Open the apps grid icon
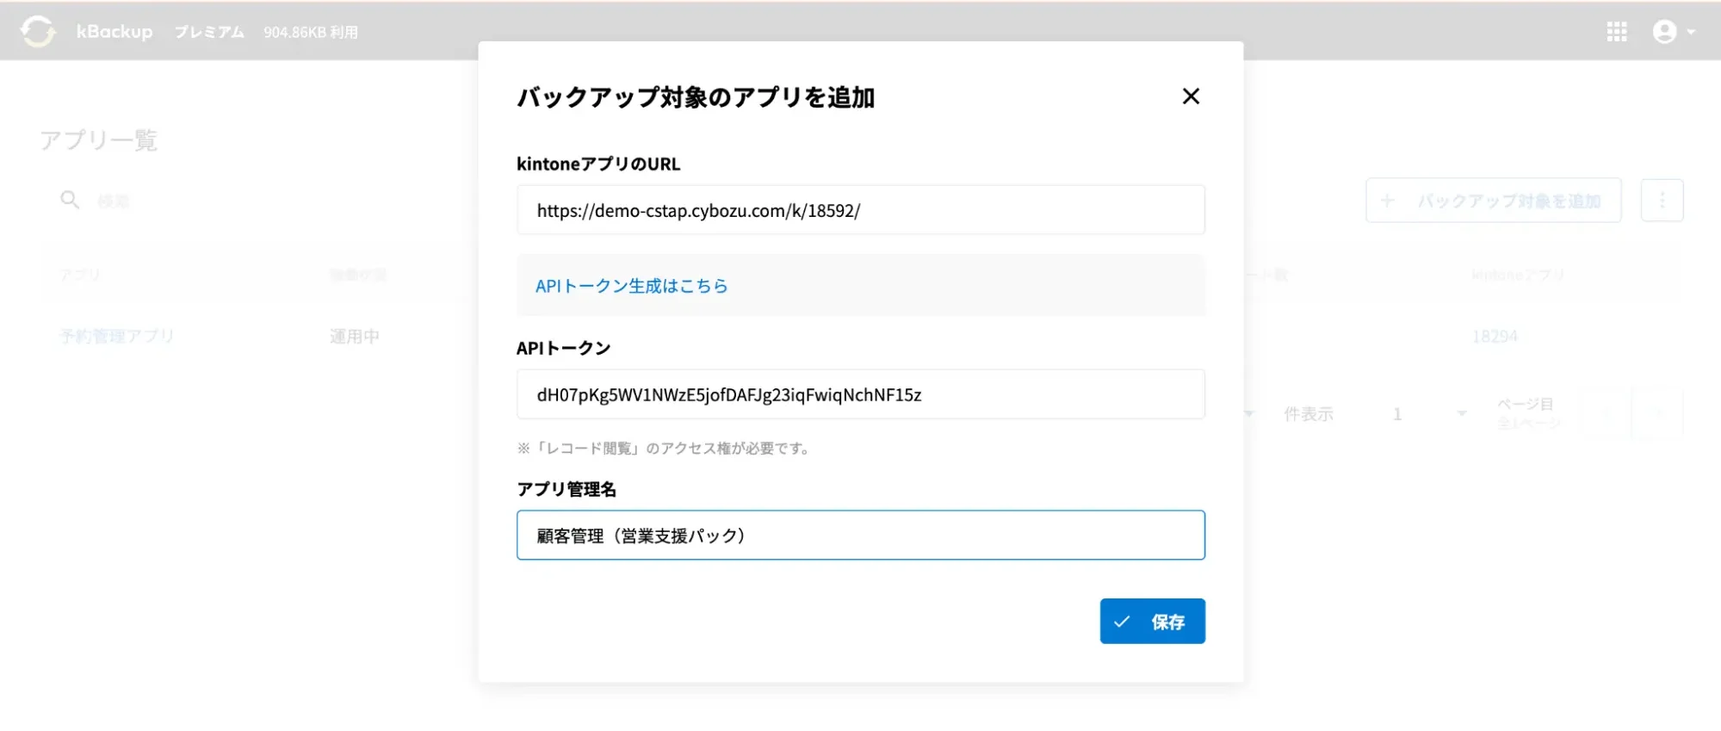Image resolution: width=1721 pixels, height=731 pixels. click(x=1616, y=32)
